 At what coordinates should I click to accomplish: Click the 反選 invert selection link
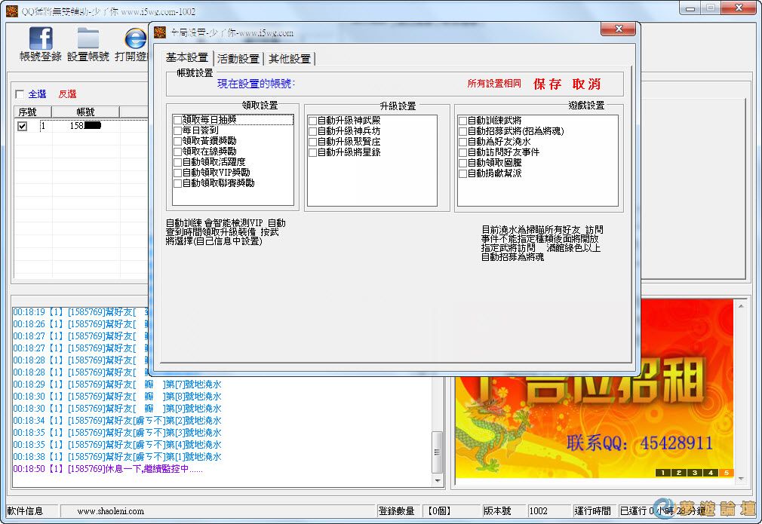tap(67, 94)
